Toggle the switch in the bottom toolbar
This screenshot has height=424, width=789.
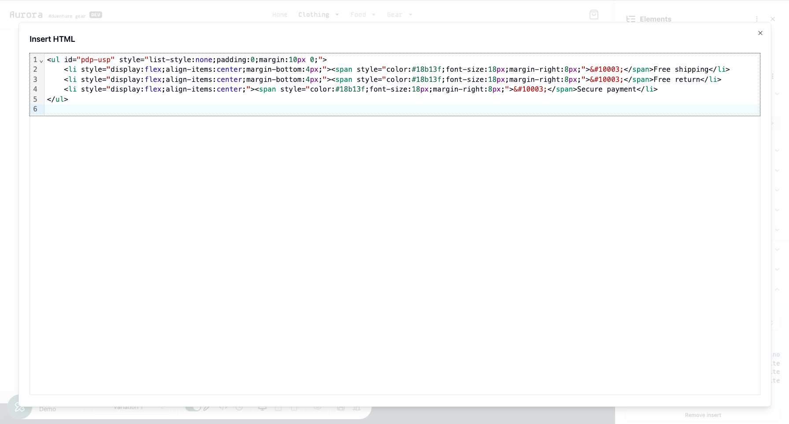(x=193, y=408)
